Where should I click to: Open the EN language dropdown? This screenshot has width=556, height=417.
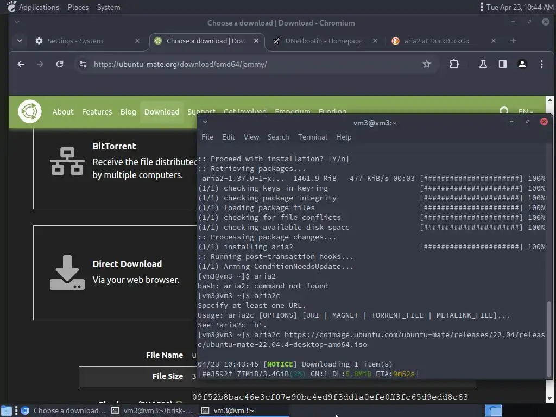526,112
